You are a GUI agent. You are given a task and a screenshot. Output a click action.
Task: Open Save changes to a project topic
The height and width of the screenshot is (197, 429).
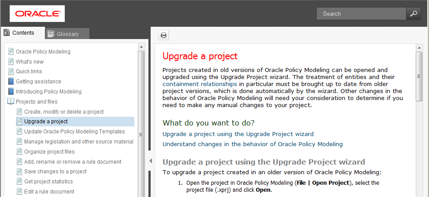(55, 172)
